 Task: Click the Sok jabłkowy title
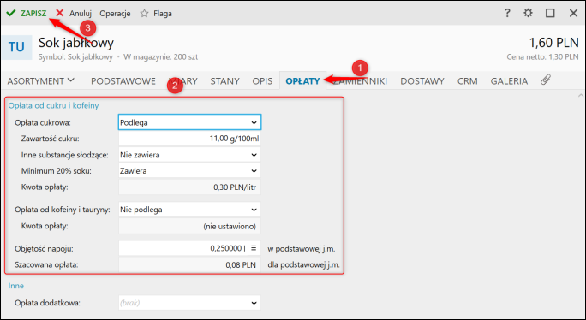pyautogui.click(x=76, y=43)
